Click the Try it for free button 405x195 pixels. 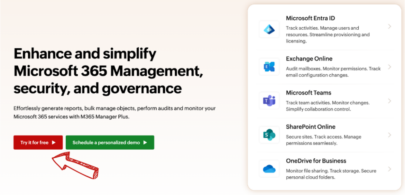38,143
